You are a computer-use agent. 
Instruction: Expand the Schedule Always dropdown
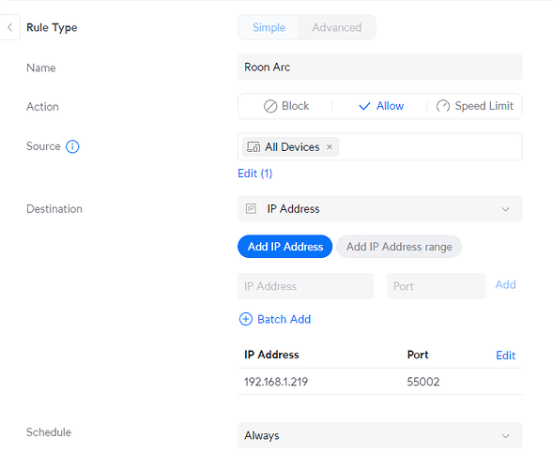(380, 435)
